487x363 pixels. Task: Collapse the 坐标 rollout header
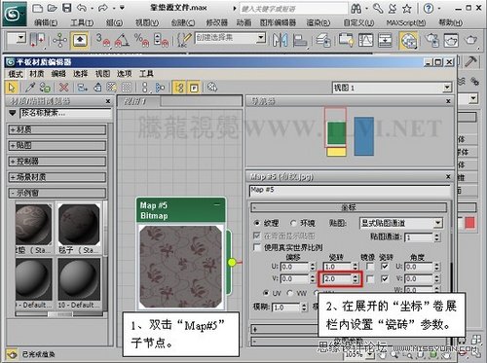pos(349,207)
